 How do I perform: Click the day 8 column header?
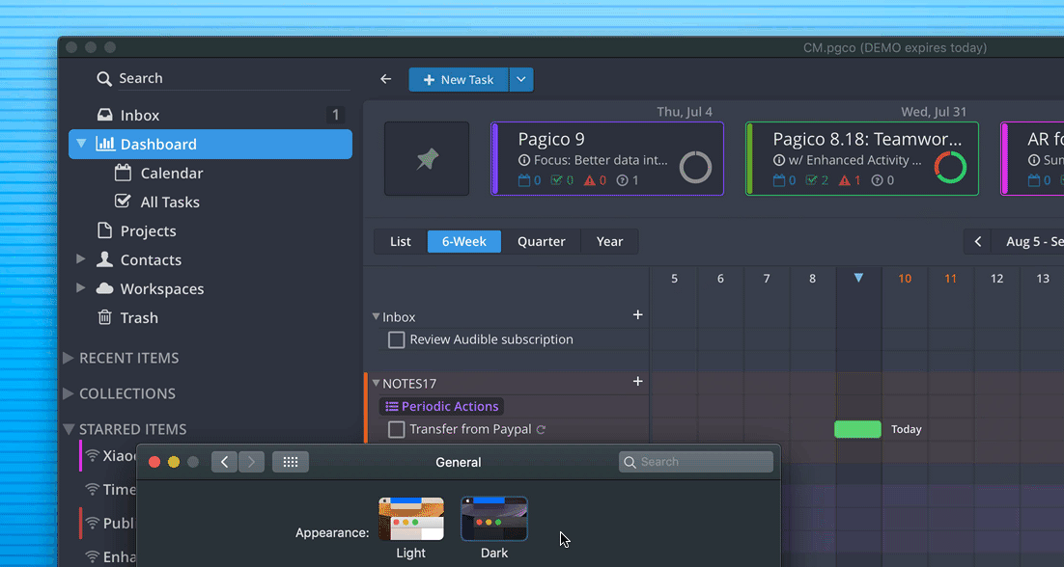tap(812, 279)
